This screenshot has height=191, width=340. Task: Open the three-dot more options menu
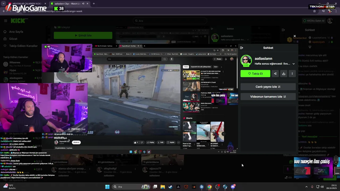pos(292,73)
